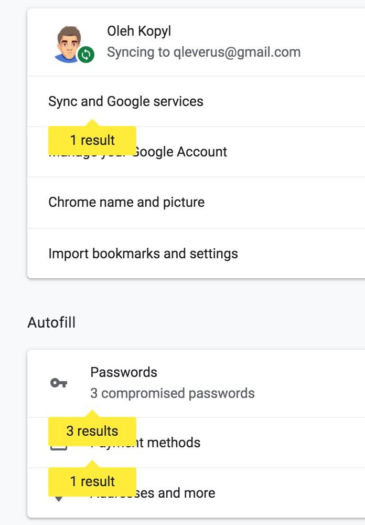Open Addresses and more settings

click(x=196, y=493)
